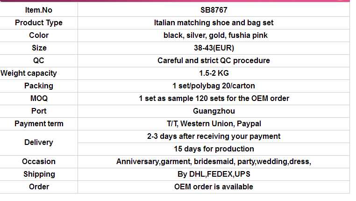Select the black, silver, gold, fushia pink value

tap(214, 35)
